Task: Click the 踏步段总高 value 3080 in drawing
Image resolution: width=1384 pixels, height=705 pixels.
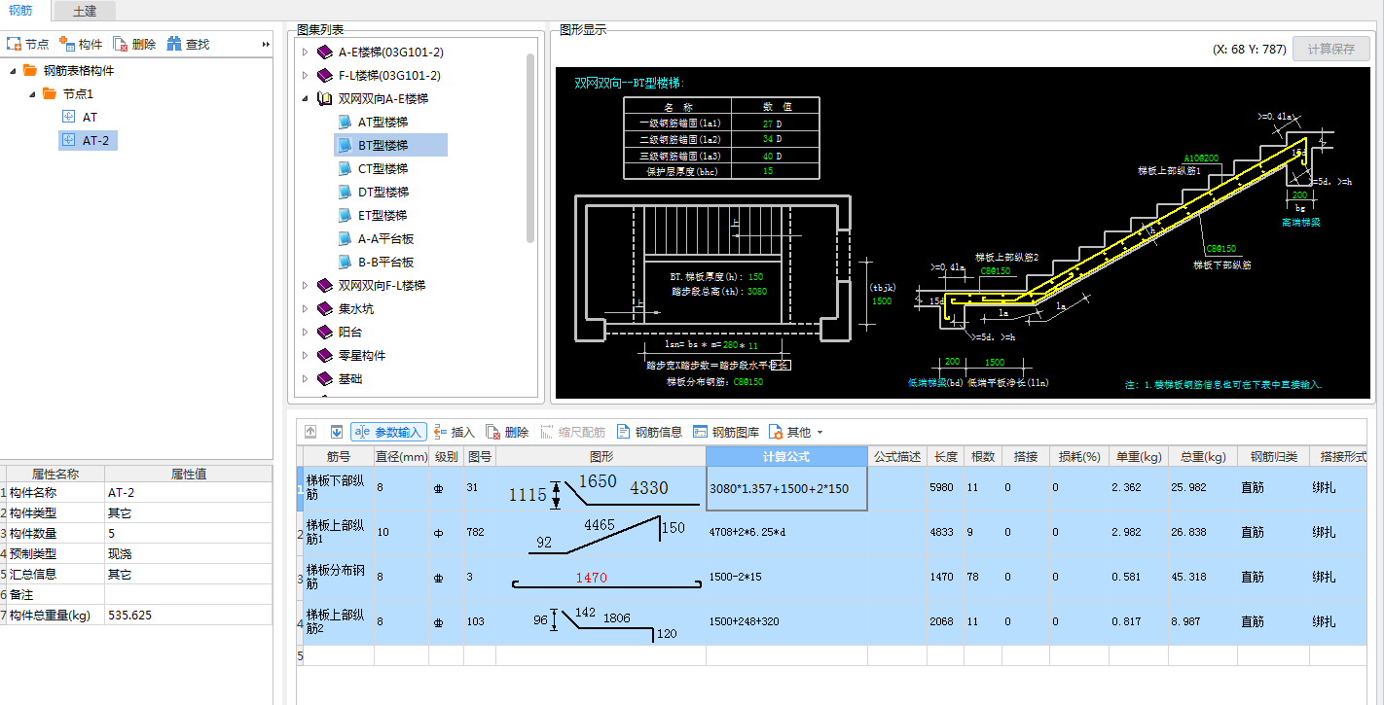Action: pyautogui.click(x=758, y=291)
